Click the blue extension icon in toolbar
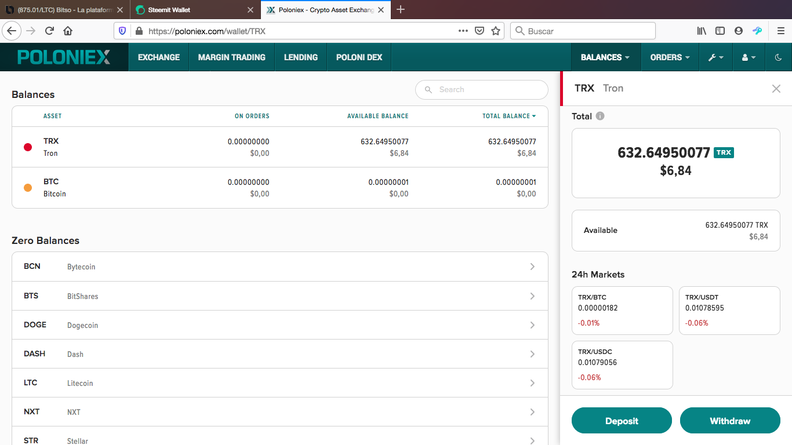The height and width of the screenshot is (445, 792). [x=757, y=31]
